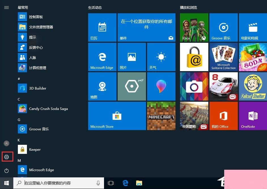Click the 播放和浏览 group header
The height and width of the screenshot is (189, 267).
pyautogui.click(x=188, y=7)
